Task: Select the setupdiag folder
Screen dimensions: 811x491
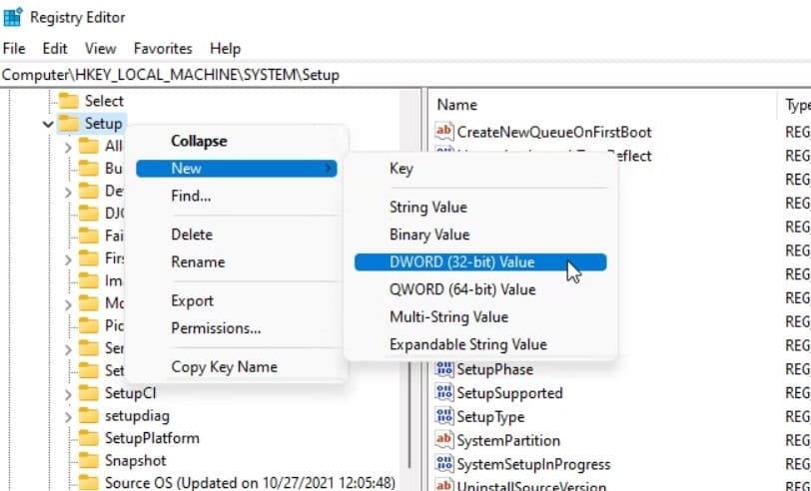Action: [137, 415]
